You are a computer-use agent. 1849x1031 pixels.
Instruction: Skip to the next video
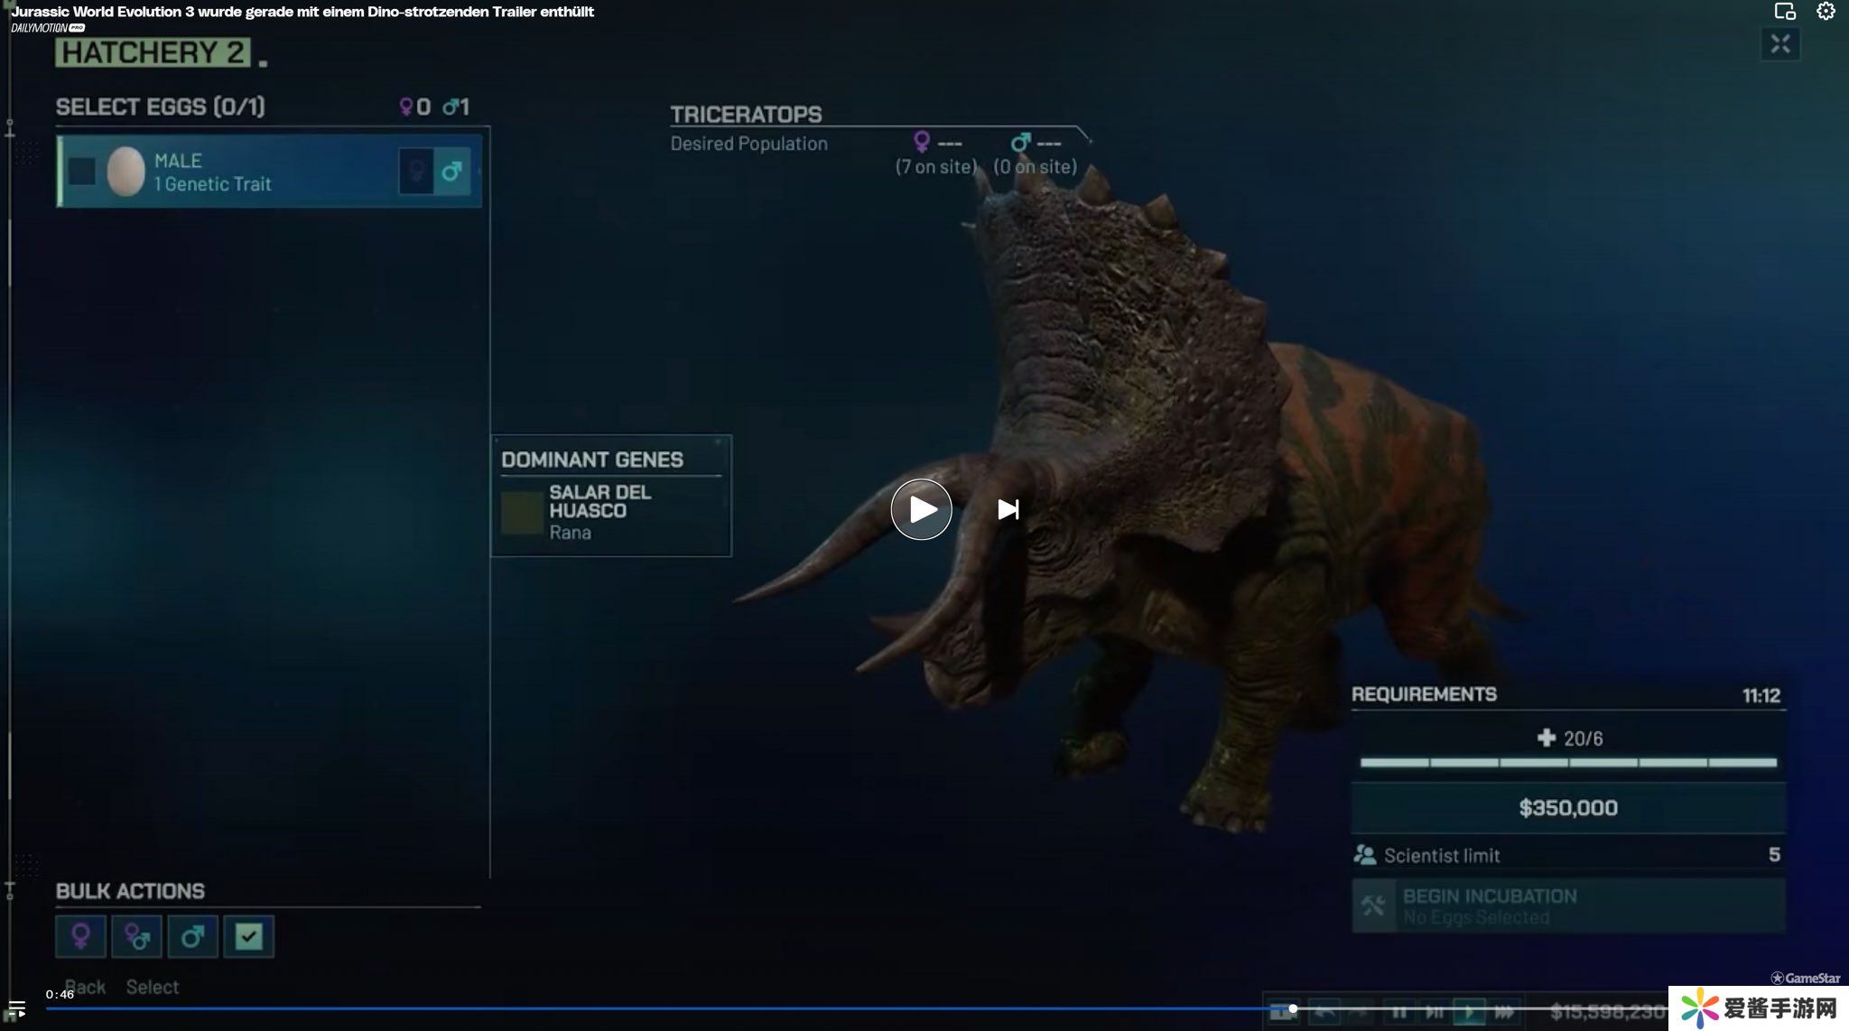[1008, 510]
